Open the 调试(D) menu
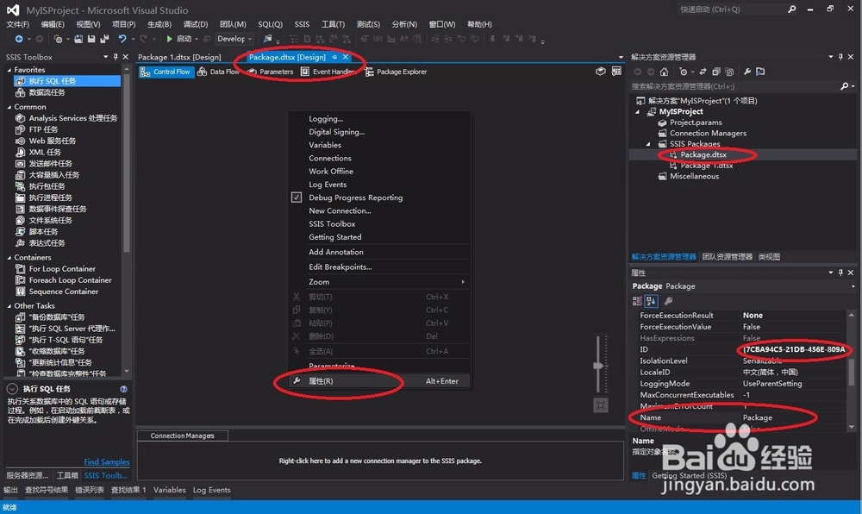 coord(195,24)
